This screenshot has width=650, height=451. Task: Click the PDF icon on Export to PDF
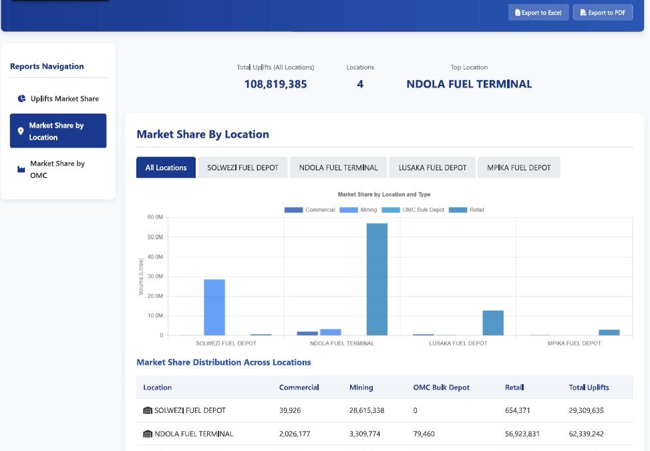(x=583, y=13)
